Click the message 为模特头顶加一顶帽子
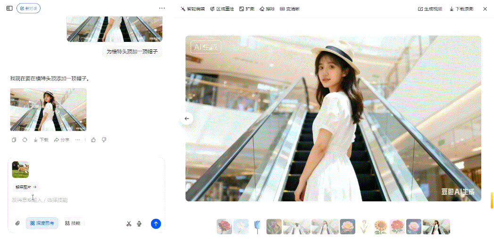 click(x=132, y=52)
